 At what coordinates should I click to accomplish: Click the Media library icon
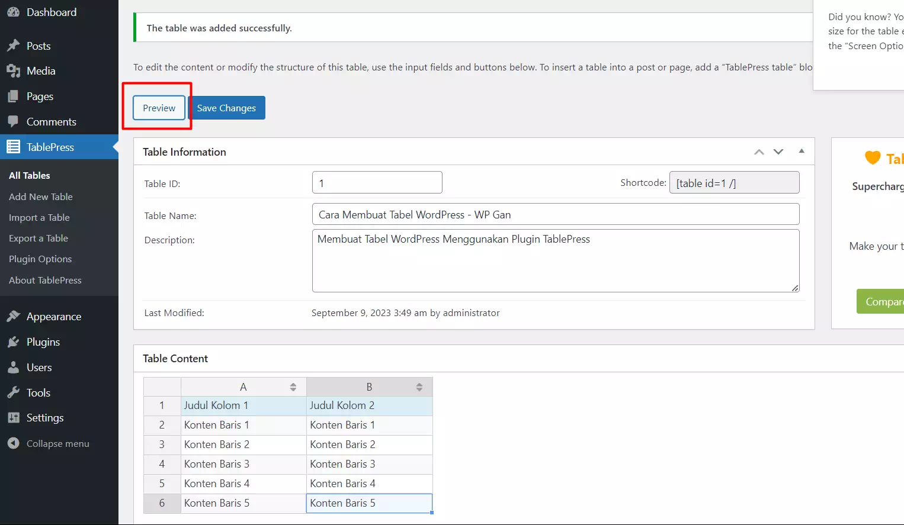pyautogui.click(x=13, y=71)
